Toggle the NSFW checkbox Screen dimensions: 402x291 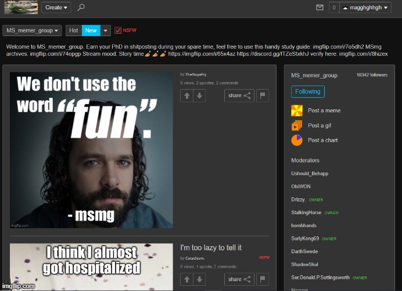118,30
